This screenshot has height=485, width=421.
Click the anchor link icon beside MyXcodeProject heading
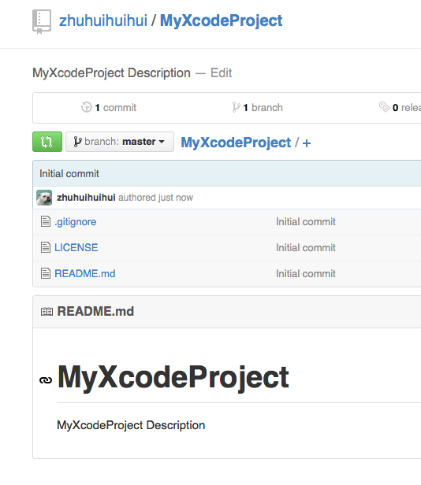pos(46,379)
